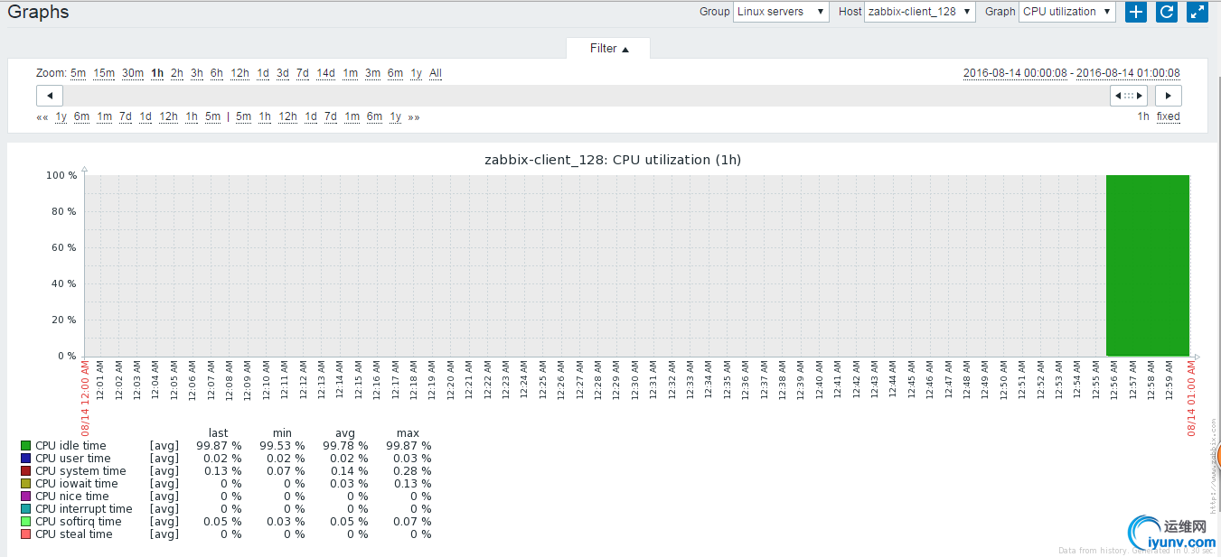The width and height of the screenshot is (1221, 557).
Task: Click the graph title 'zabbix-client_128: CPU utilization (1h)'
Action: point(613,160)
